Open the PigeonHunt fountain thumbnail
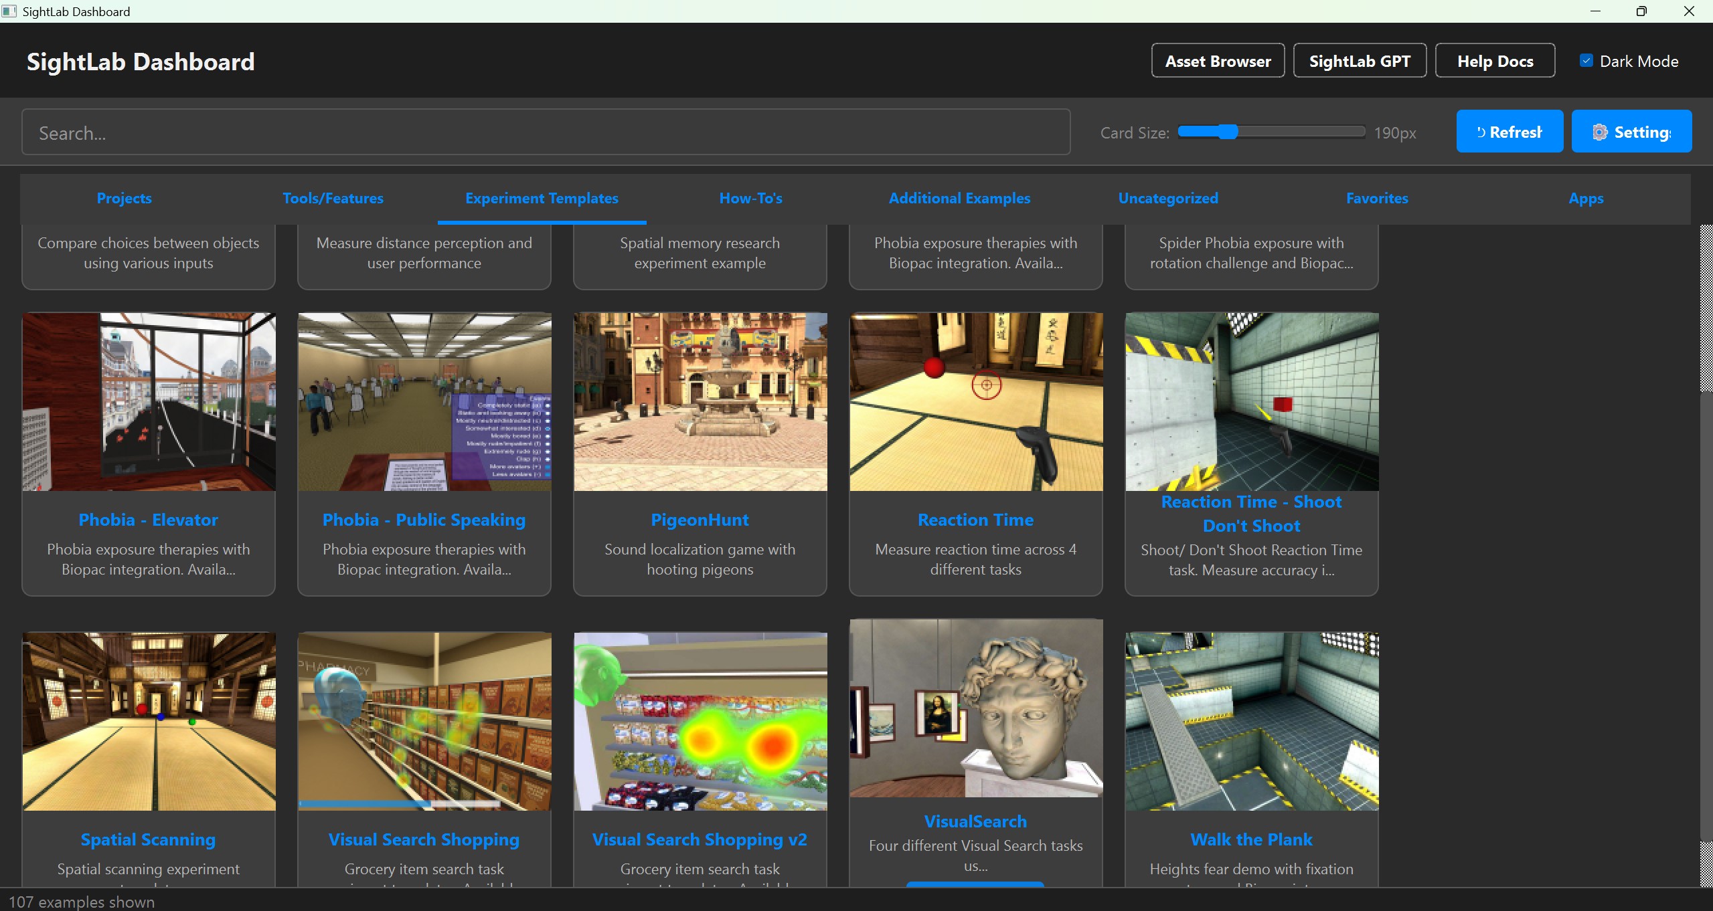Image resolution: width=1713 pixels, height=911 pixels. coord(700,401)
